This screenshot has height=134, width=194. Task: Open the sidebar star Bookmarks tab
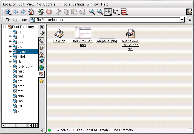coord(42,81)
